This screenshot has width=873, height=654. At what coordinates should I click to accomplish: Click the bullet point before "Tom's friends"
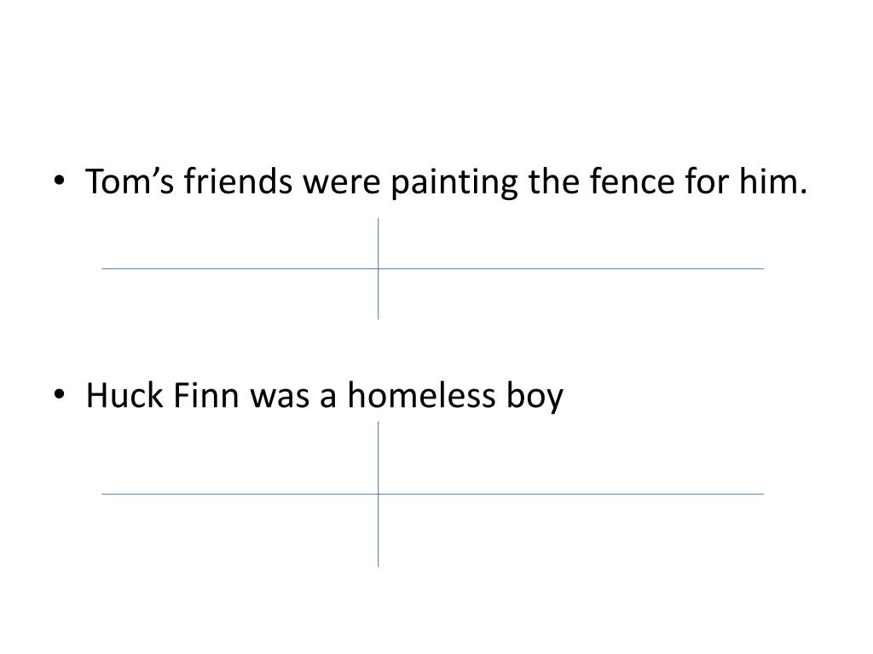tap(60, 181)
